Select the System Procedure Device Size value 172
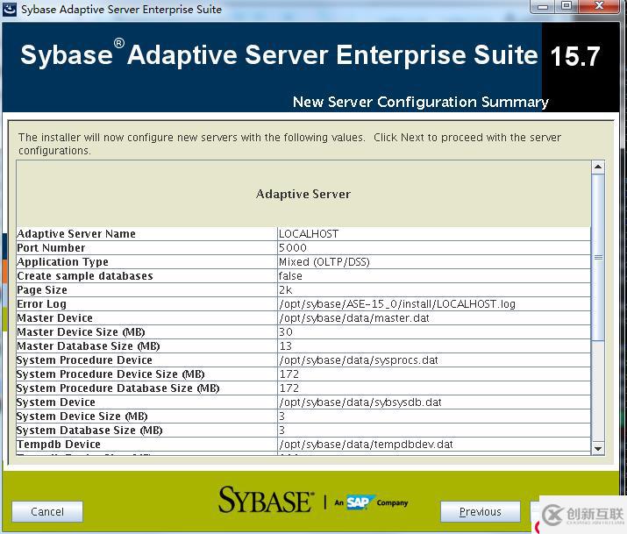 tap(289, 374)
